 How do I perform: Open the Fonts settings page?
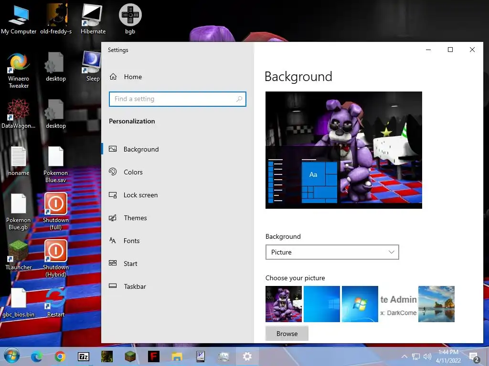(x=178, y=241)
